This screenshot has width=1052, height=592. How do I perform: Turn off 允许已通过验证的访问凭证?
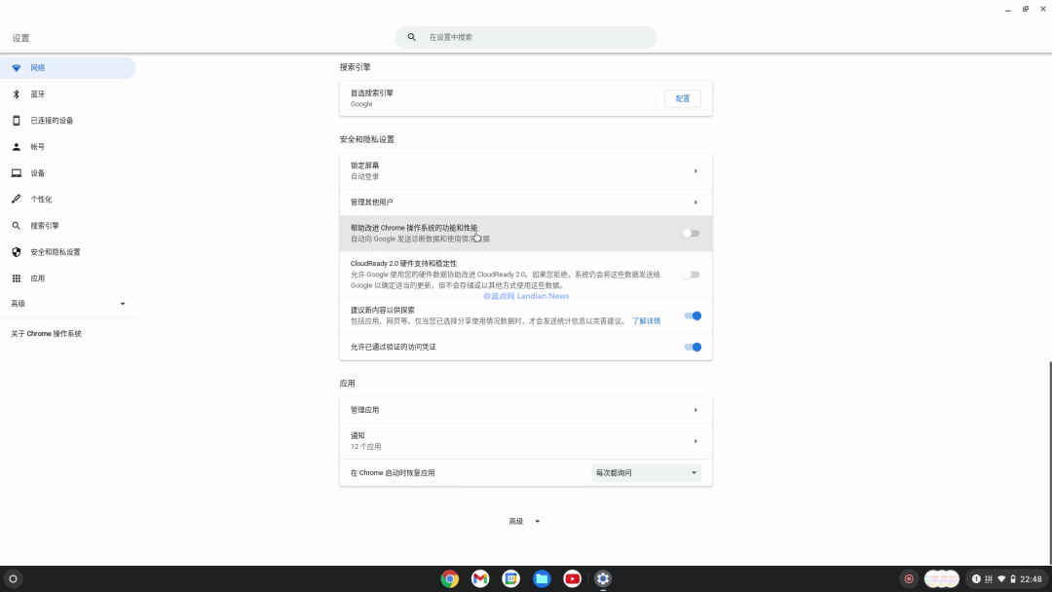pyautogui.click(x=692, y=347)
